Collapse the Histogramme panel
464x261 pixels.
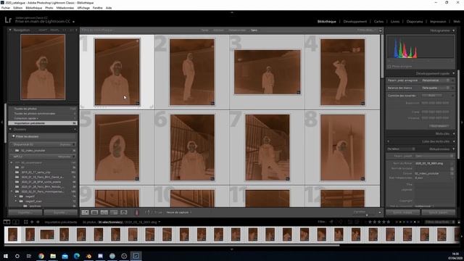[454, 30]
